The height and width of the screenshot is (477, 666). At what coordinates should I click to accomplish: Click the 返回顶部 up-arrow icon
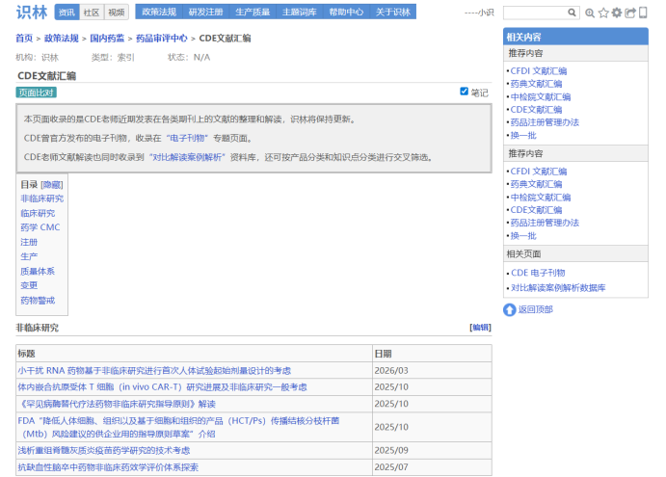click(x=510, y=309)
